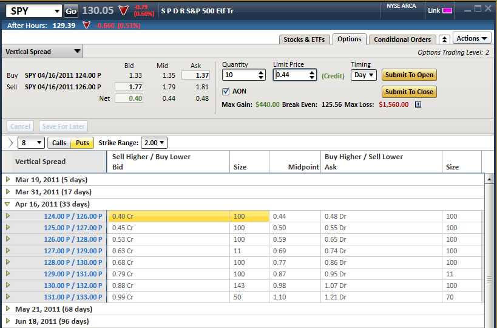
Task: Open the Conditional Orders tab
Action: pos(402,39)
